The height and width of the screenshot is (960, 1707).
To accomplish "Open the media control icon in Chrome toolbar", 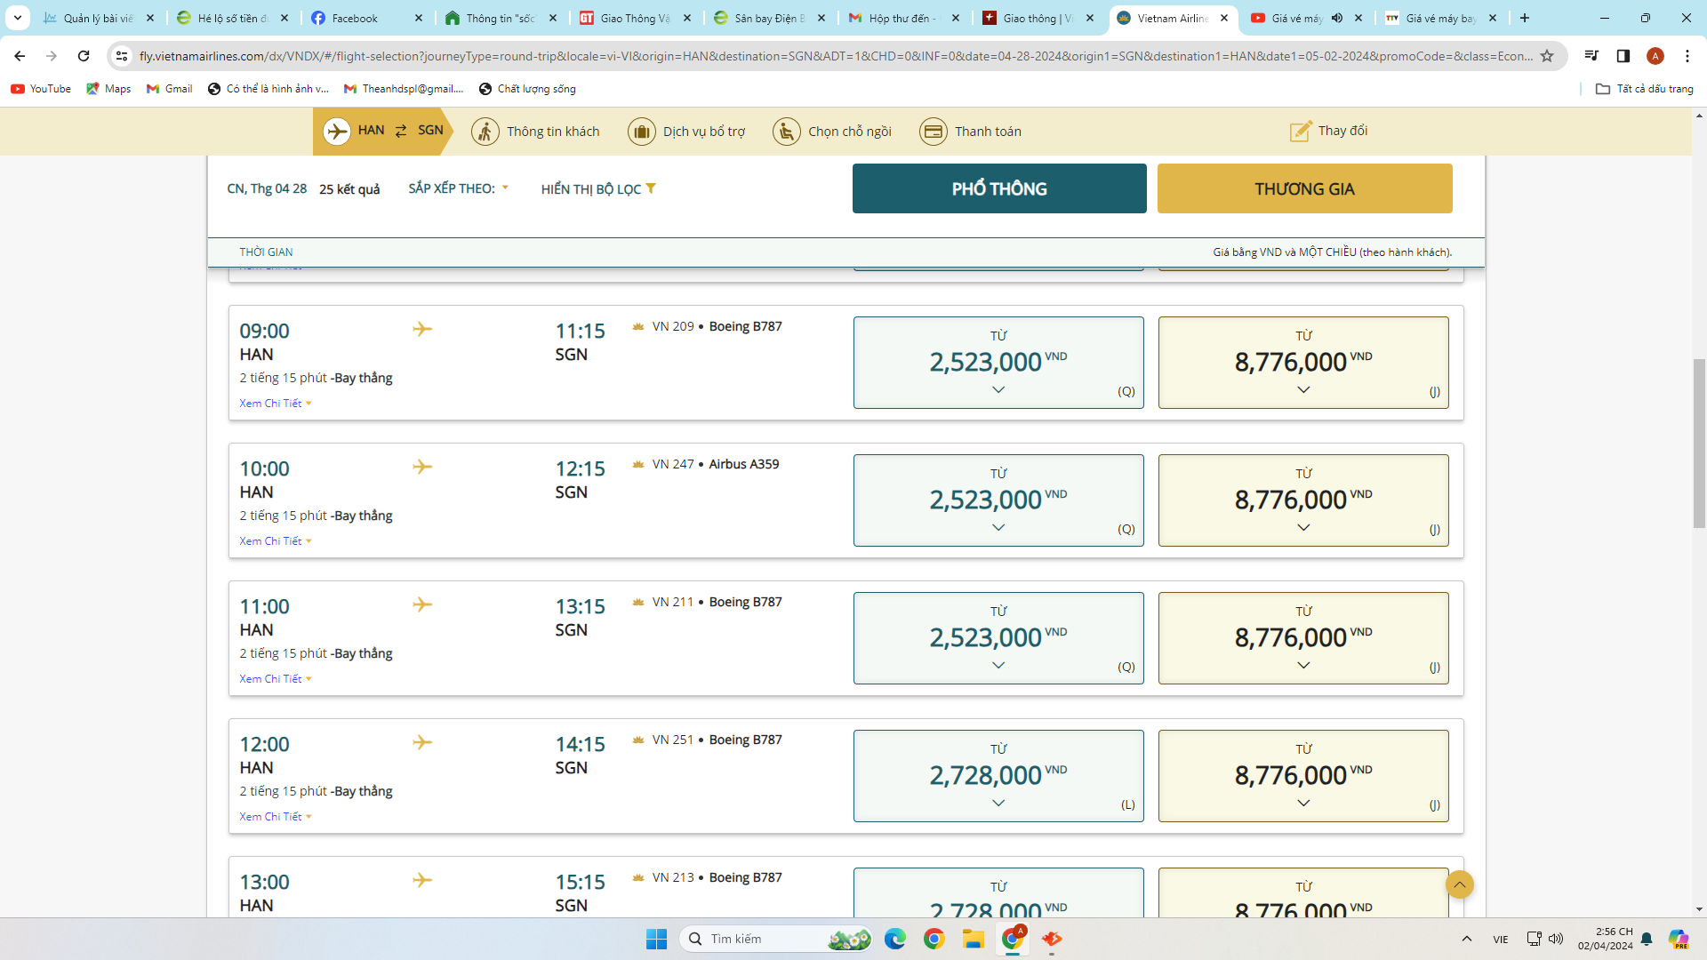I will [1591, 56].
